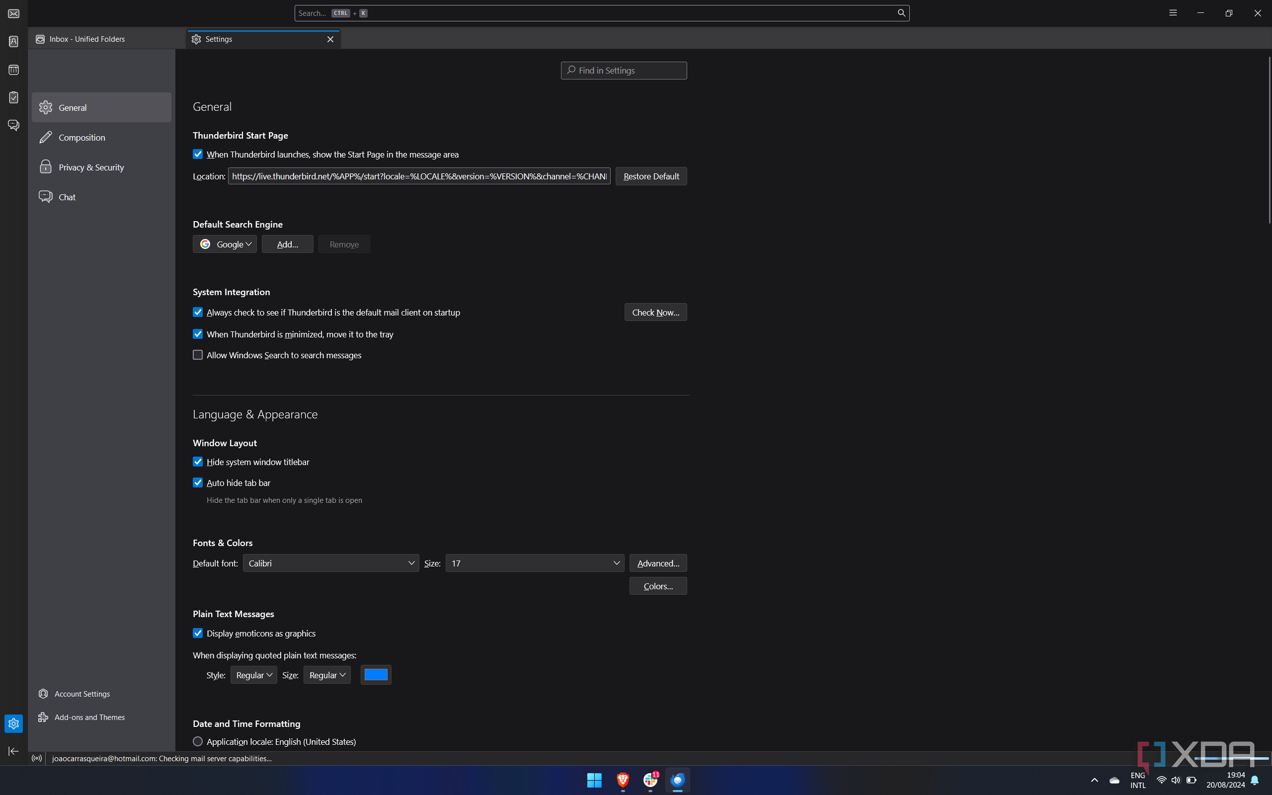1272x795 pixels.
Task: Pick quoted text blue color swatch
Action: pyautogui.click(x=376, y=675)
